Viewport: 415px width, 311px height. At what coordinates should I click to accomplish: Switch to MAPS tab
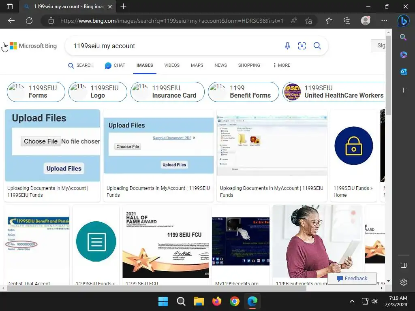(x=197, y=65)
